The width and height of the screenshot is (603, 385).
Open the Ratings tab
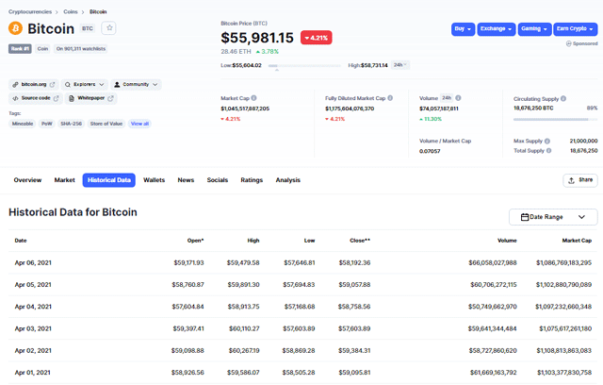252,180
